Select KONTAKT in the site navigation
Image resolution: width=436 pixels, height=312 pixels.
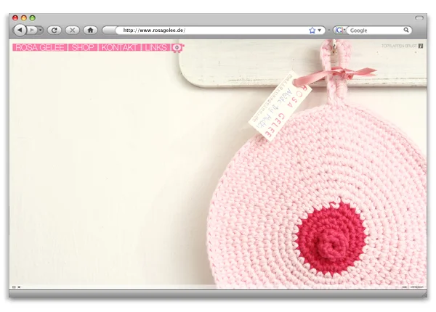119,47
